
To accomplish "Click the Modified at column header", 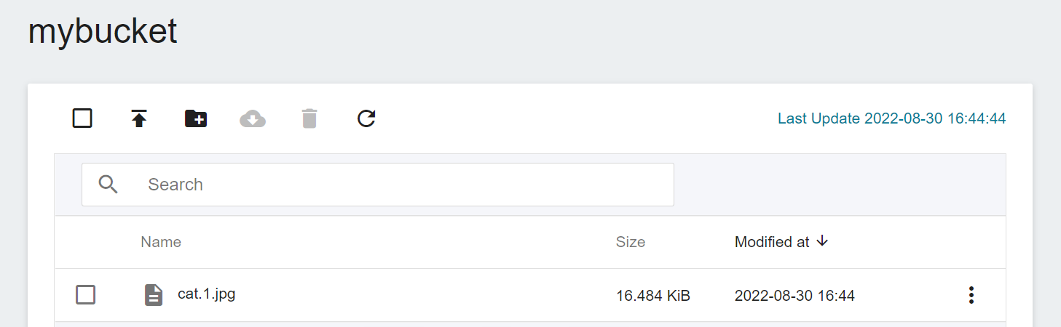I will coord(772,242).
